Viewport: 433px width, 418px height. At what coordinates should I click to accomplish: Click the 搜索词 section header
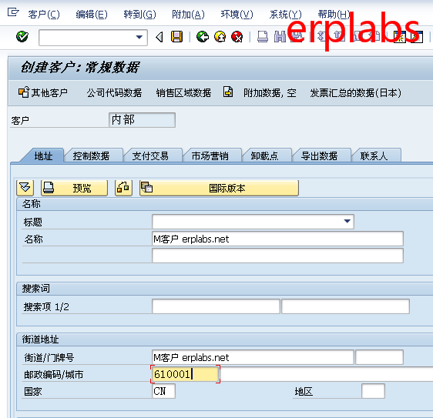(36, 289)
